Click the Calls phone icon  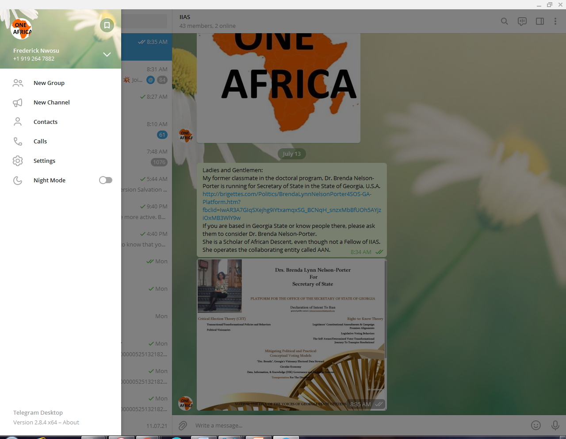point(18,141)
